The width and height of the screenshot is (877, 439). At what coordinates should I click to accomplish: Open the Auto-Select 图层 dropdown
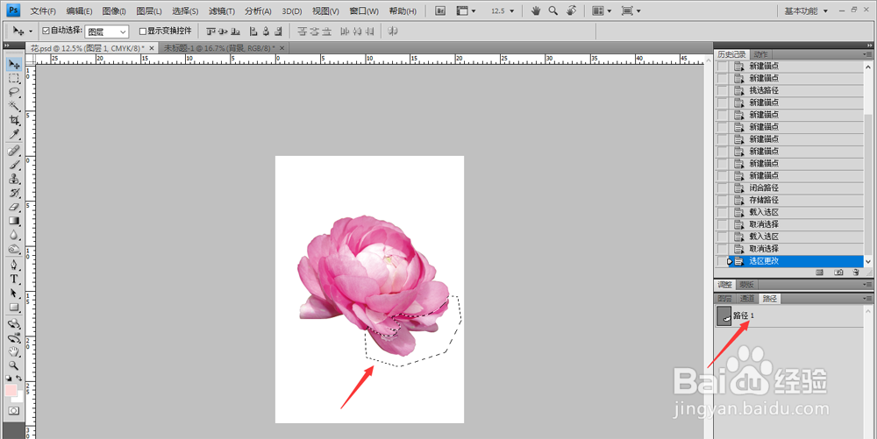coord(107,32)
